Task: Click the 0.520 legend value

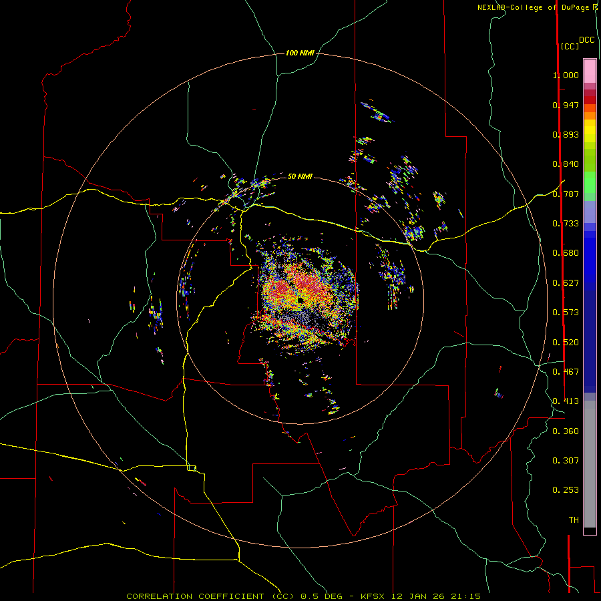Action: 566,343
